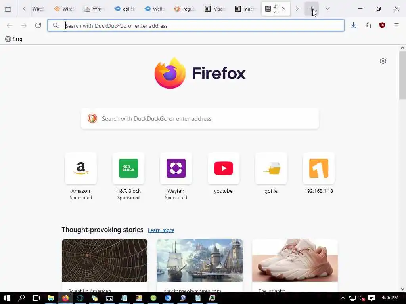Click the Firefox taskbar icon

[x=65, y=298]
